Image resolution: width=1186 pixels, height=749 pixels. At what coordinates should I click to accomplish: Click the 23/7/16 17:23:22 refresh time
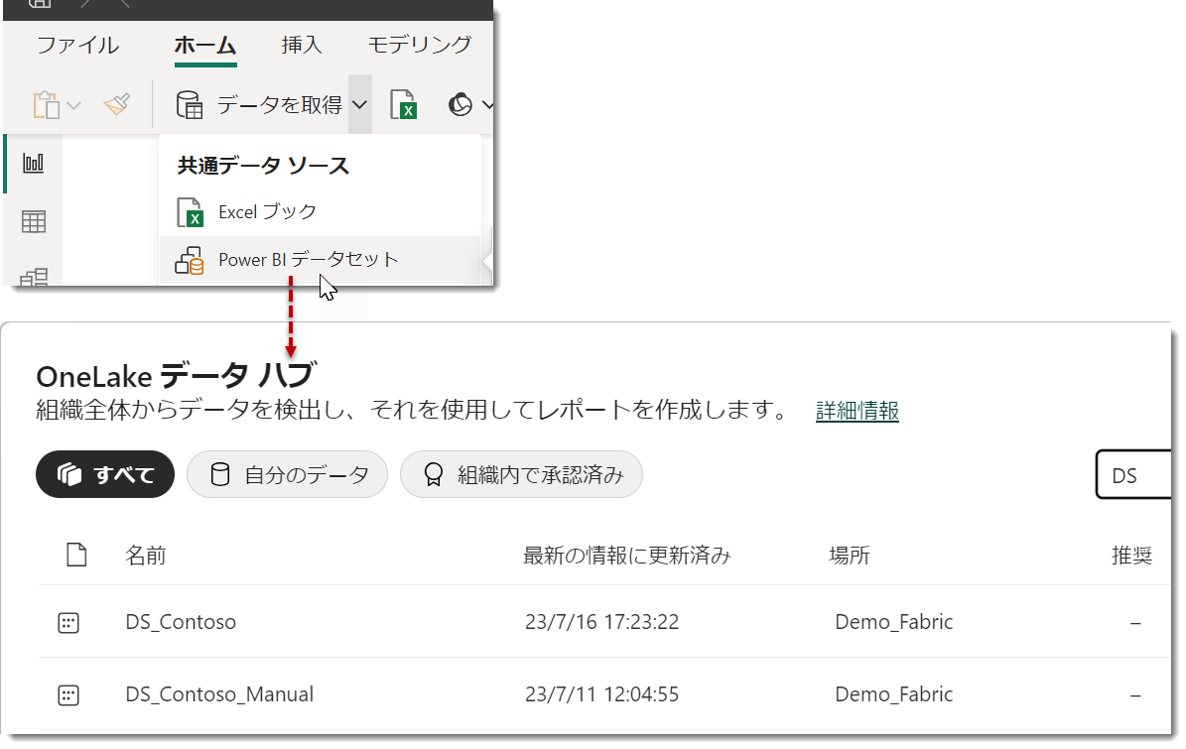pyautogui.click(x=602, y=622)
